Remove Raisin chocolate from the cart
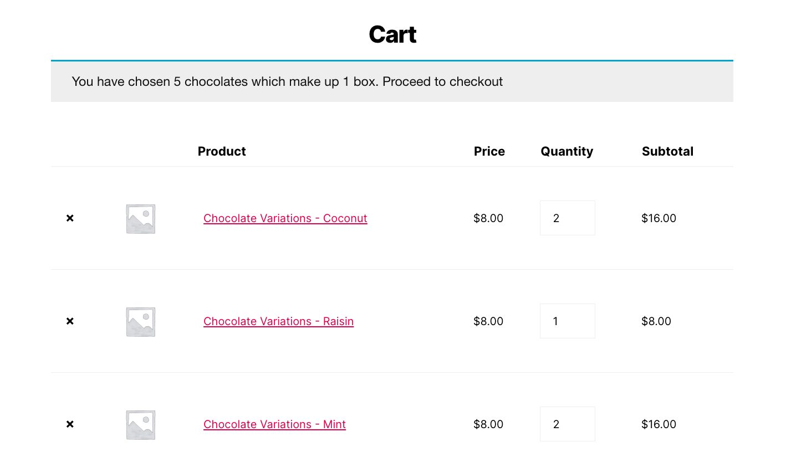This screenshot has height=473, width=786. pyautogui.click(x=70, y=321)
